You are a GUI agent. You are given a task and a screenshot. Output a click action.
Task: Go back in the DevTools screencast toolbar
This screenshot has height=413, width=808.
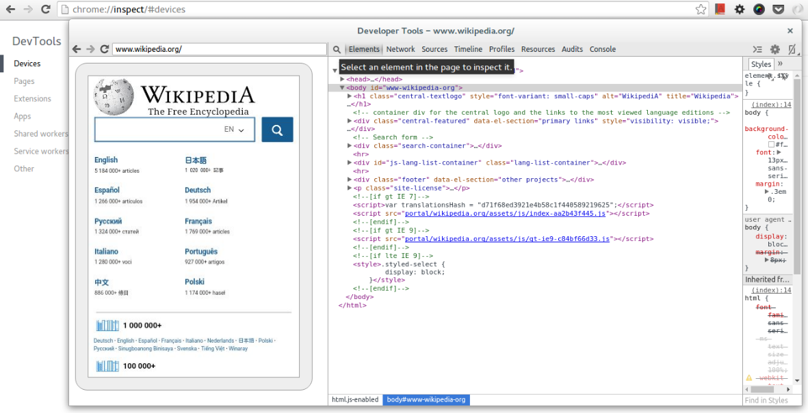(x=77, y=49)
